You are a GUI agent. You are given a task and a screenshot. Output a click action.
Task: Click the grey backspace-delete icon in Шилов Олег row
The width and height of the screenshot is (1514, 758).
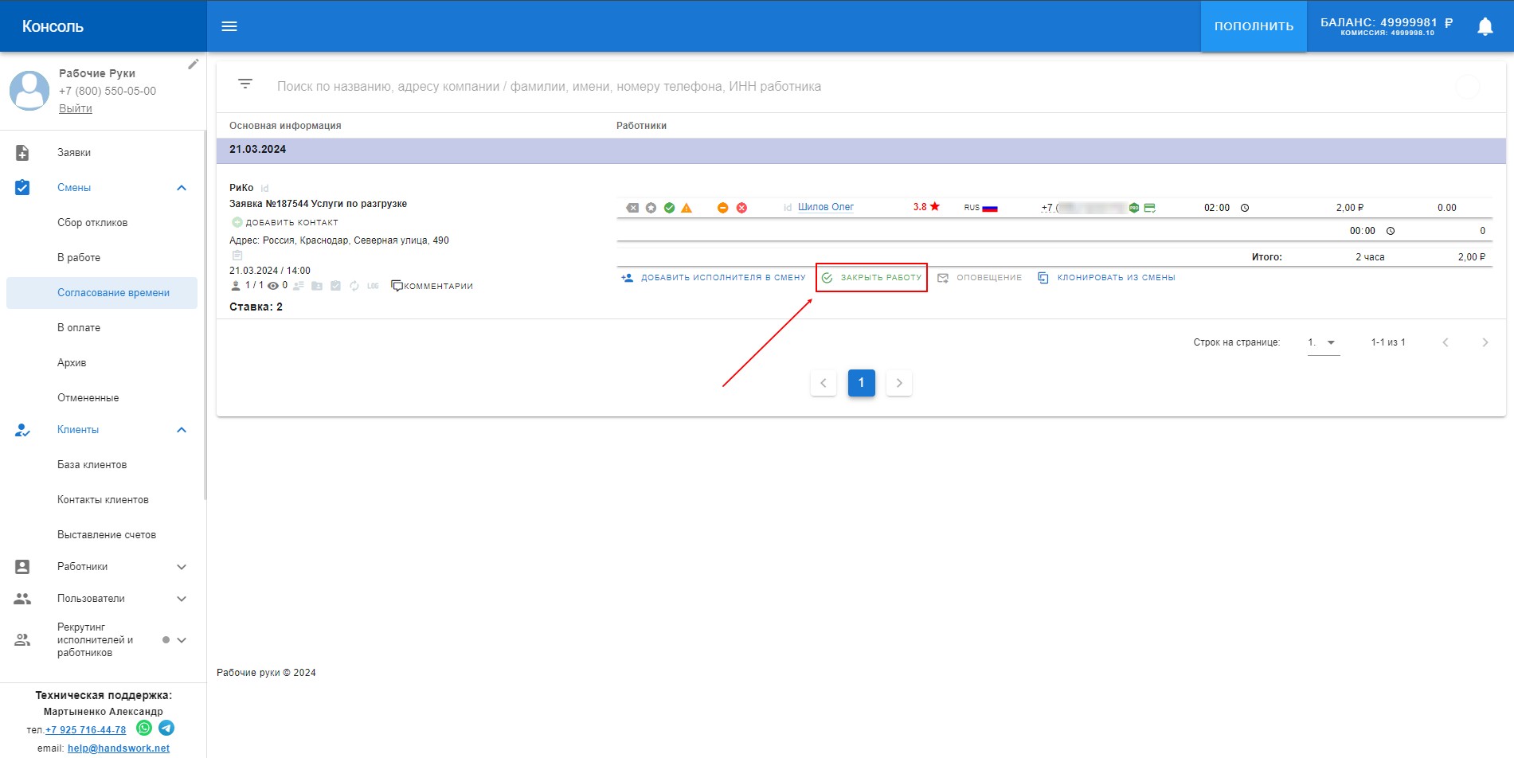pyautogui.click(x=632, y=208)
